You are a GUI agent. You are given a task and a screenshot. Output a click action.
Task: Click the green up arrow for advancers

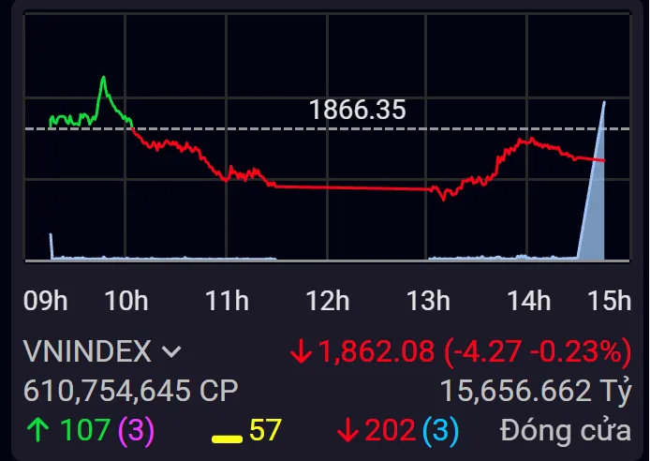point(38,430)
